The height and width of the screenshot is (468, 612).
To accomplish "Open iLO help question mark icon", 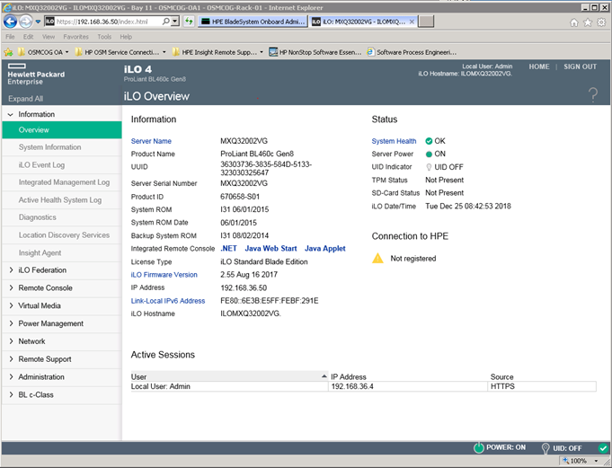I will point(593,95).
